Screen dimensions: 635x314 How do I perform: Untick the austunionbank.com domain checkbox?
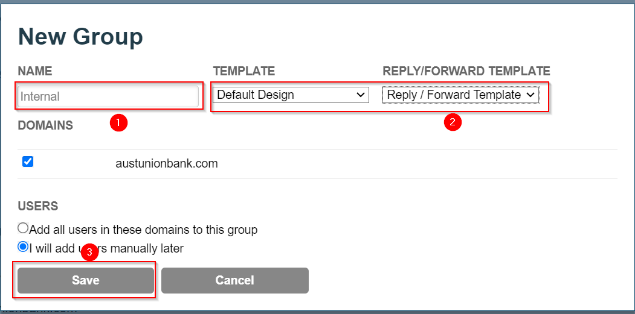(x=28, y=162)
